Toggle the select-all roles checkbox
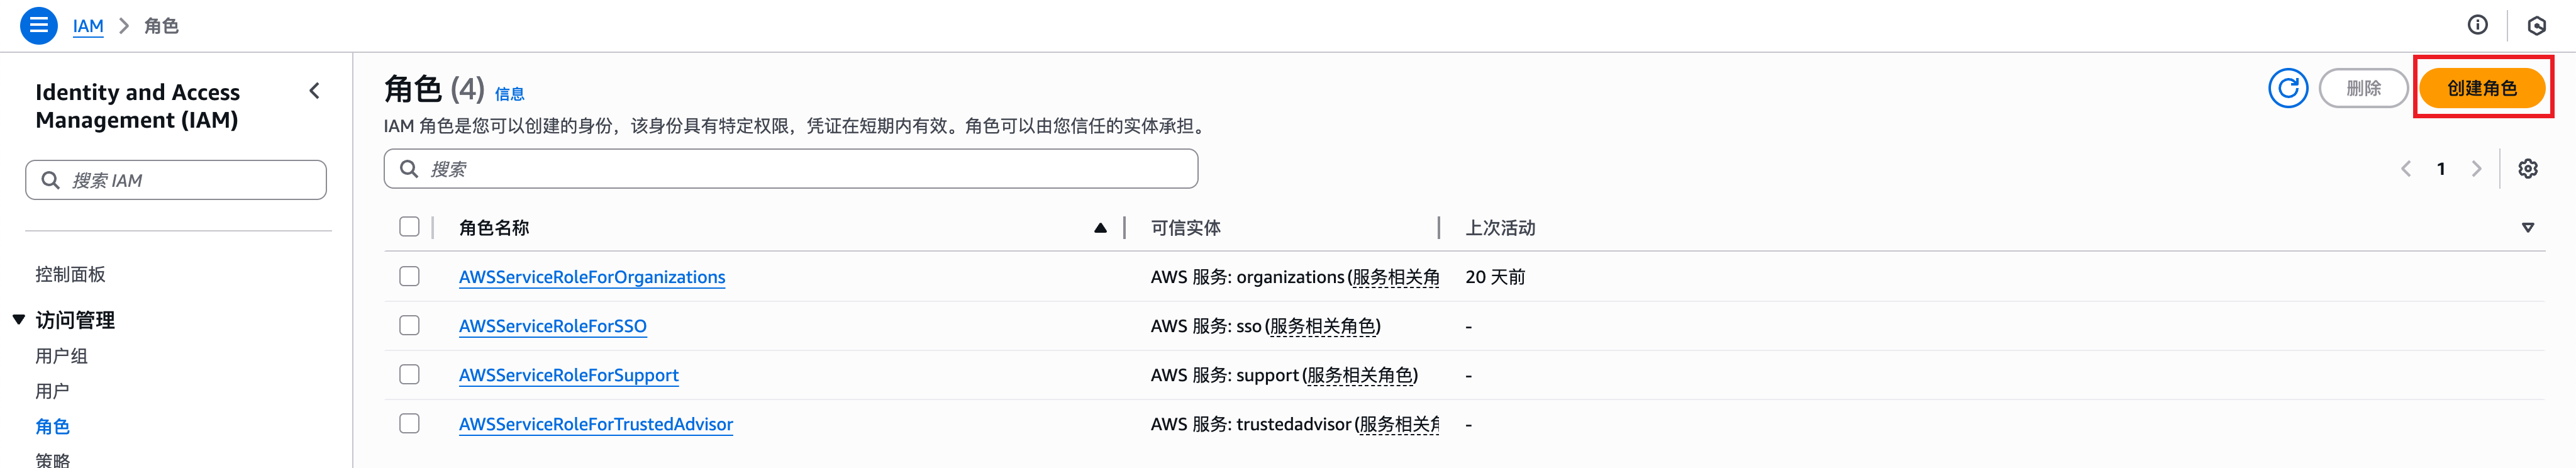Image resolution: width=2576 pixels, height=468 pixels. tap(409, 227)
